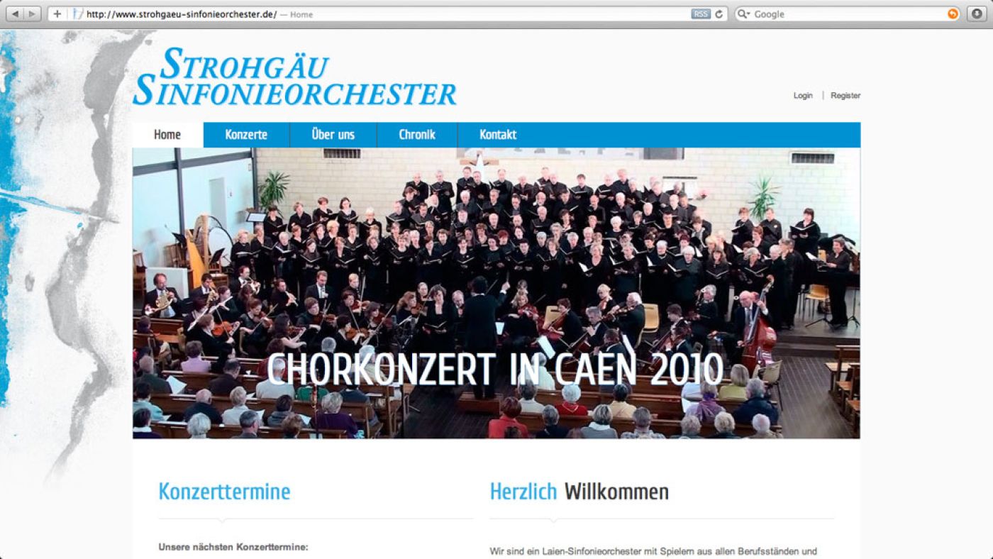
Task: Follow the Login link
Action: (803, 96)
